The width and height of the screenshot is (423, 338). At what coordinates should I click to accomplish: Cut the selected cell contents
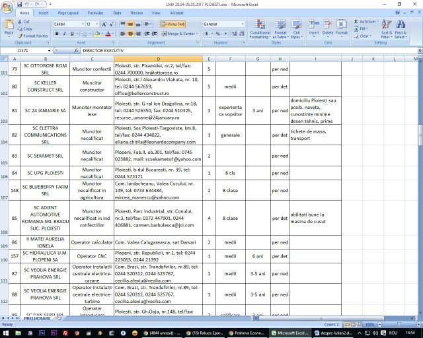click(24, 22)
